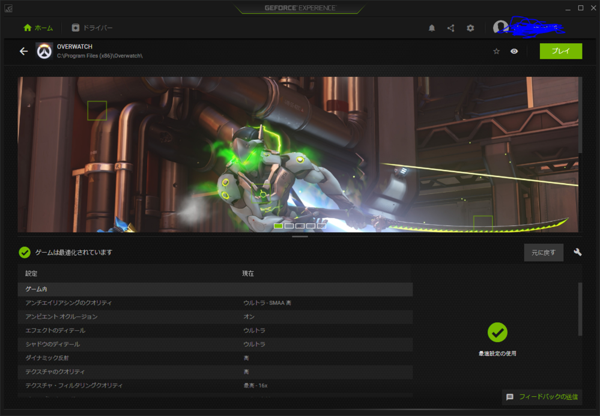This screenshot has height=416, width=600.
Task: Click the ゲーム内 section header
Action: coord(215,289)
